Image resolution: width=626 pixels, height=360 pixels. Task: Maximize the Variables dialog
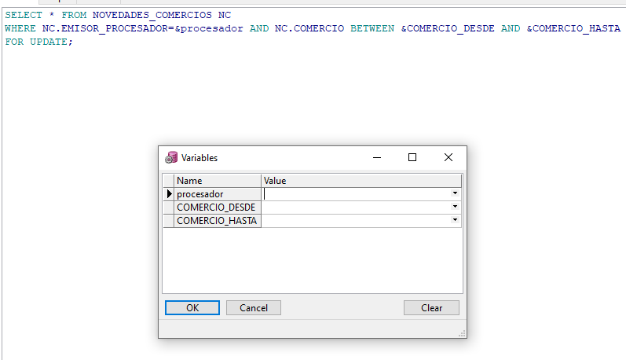[x=412, y=157]
